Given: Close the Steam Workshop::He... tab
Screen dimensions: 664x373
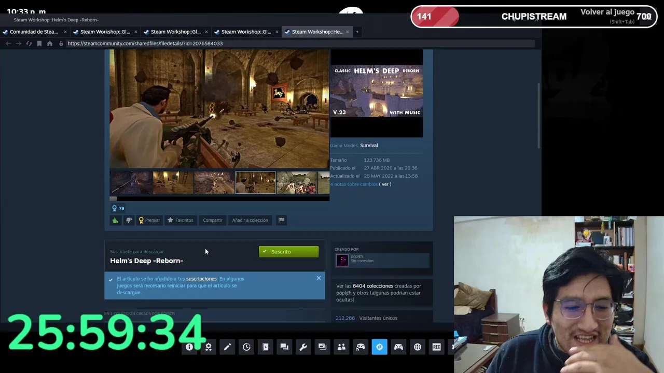Looking at the screenshot, I should [348, 32].
